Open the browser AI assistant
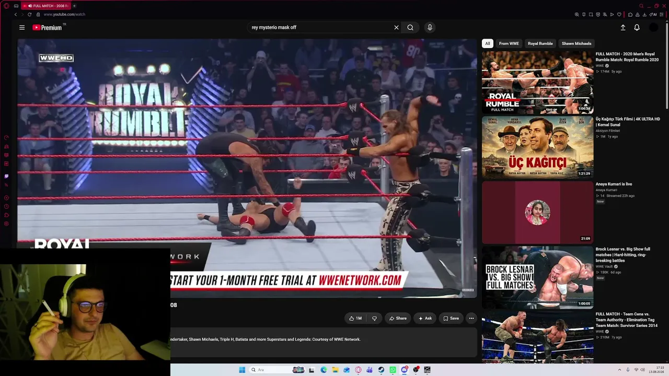Image resolution: width=669 pixels, height=376 pixels. point(653,15)
